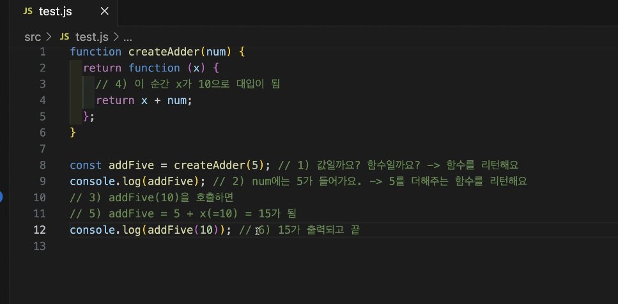Click the closing '};' on line 5
The image size is (618, 304).
[x=89, y=117]
